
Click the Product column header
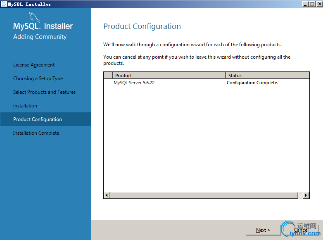click(x=169, y=76)
